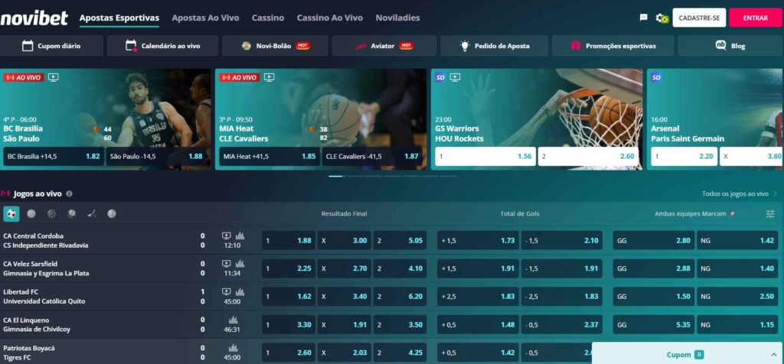Click TV stream icon on BC Brasilia card

(x=54, y=77)
